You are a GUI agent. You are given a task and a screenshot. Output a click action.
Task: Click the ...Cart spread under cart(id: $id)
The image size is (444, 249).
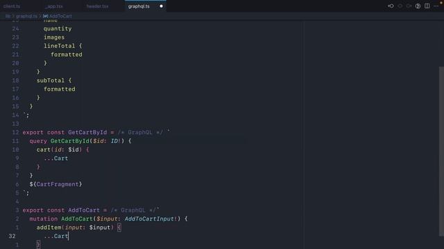click(55, 158)
